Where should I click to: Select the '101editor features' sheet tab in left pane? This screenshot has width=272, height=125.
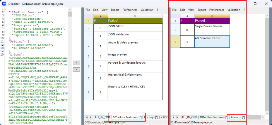pos(127,117)
